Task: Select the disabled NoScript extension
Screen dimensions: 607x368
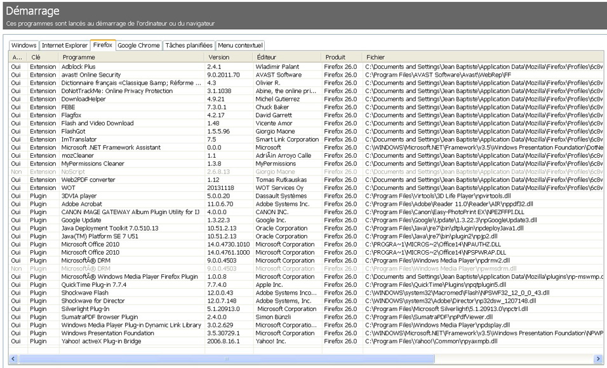Action: tap(306, 172)
